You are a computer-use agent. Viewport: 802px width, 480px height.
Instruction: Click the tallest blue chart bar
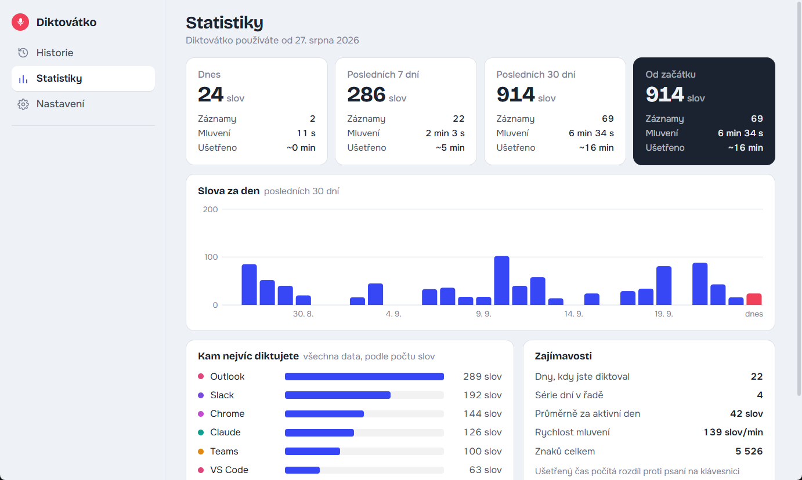point(501,281)
